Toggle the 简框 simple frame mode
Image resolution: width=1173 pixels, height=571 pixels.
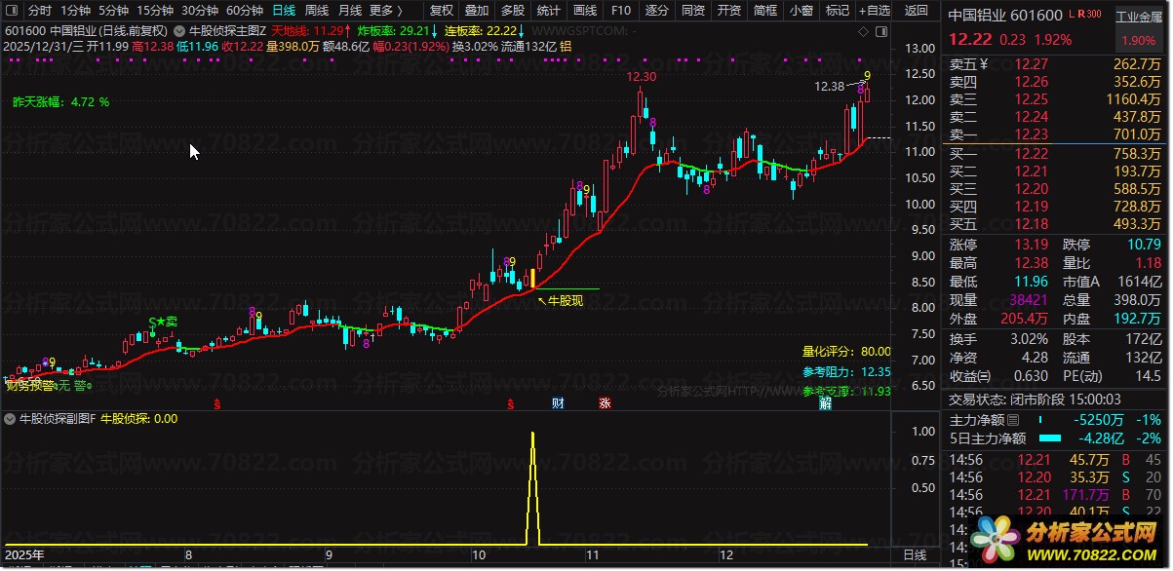[765, 11]
